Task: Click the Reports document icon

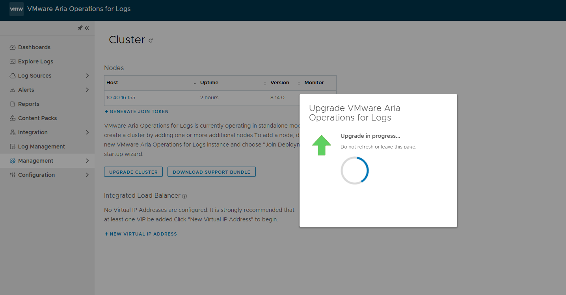Action: pyautogui.click(x=13, y=104)
